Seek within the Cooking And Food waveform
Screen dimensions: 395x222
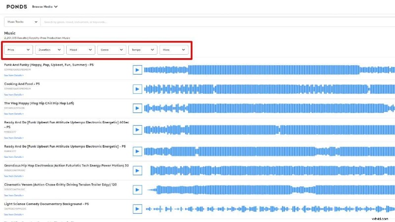(267, 89)
